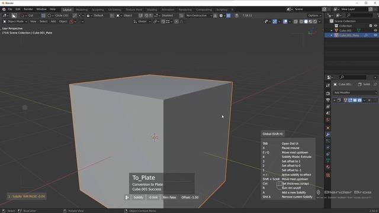
Task: Open the View Layer properties tab icon
Action: coord(327,106)
